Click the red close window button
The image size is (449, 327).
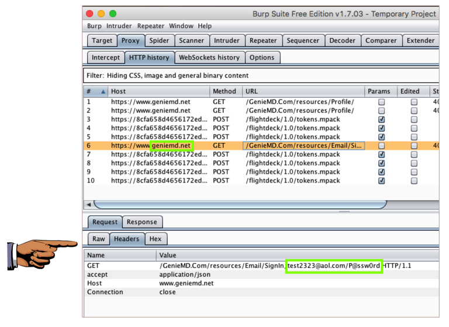pos(89,13)
